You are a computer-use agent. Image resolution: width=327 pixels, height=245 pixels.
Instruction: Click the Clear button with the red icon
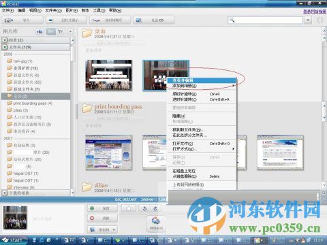coord(102,218)
